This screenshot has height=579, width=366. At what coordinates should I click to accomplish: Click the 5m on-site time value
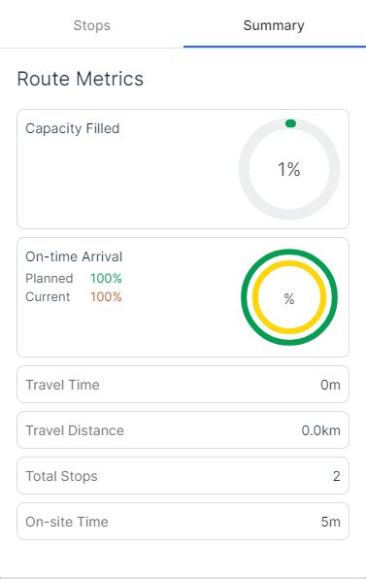pos(330,522)
